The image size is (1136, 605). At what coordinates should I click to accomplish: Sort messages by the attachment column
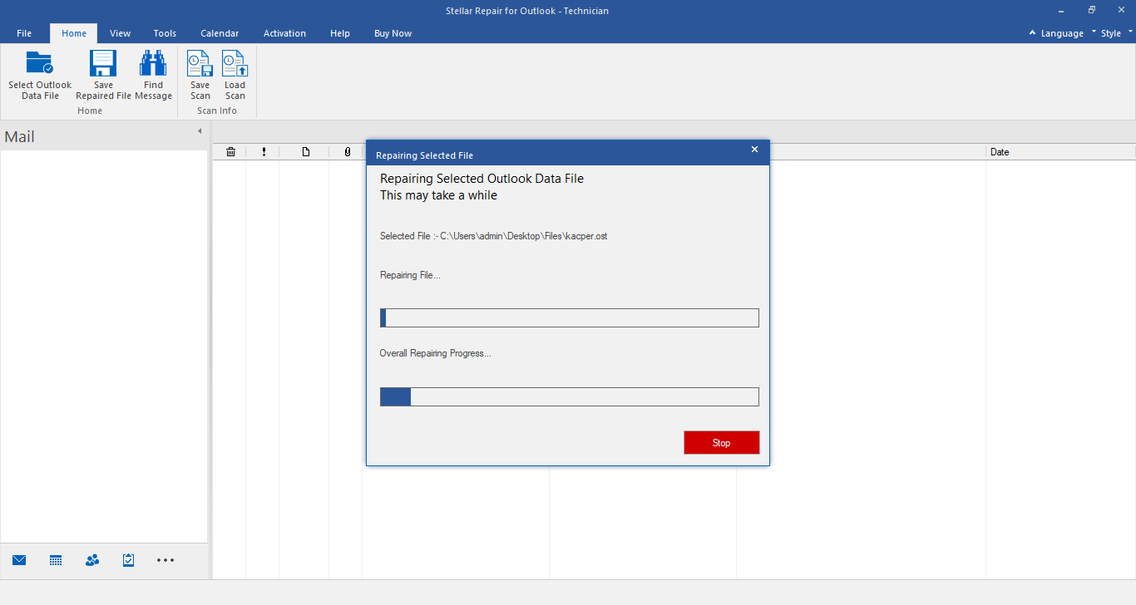tap(347, 152)
